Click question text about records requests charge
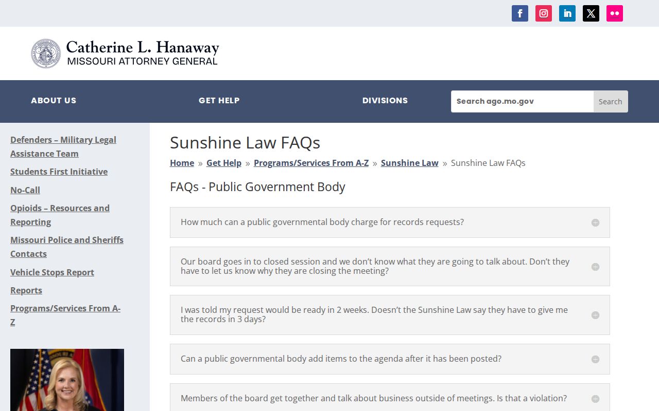Image resolution: width=659 pixels, height=411 pixels. (x=322, y=222)
